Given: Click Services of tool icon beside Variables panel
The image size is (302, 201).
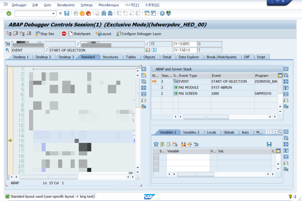Looking at the screenshot, I should point(286,170).
